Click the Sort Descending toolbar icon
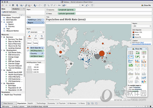153x108 pixels. (x=51, y=5)
